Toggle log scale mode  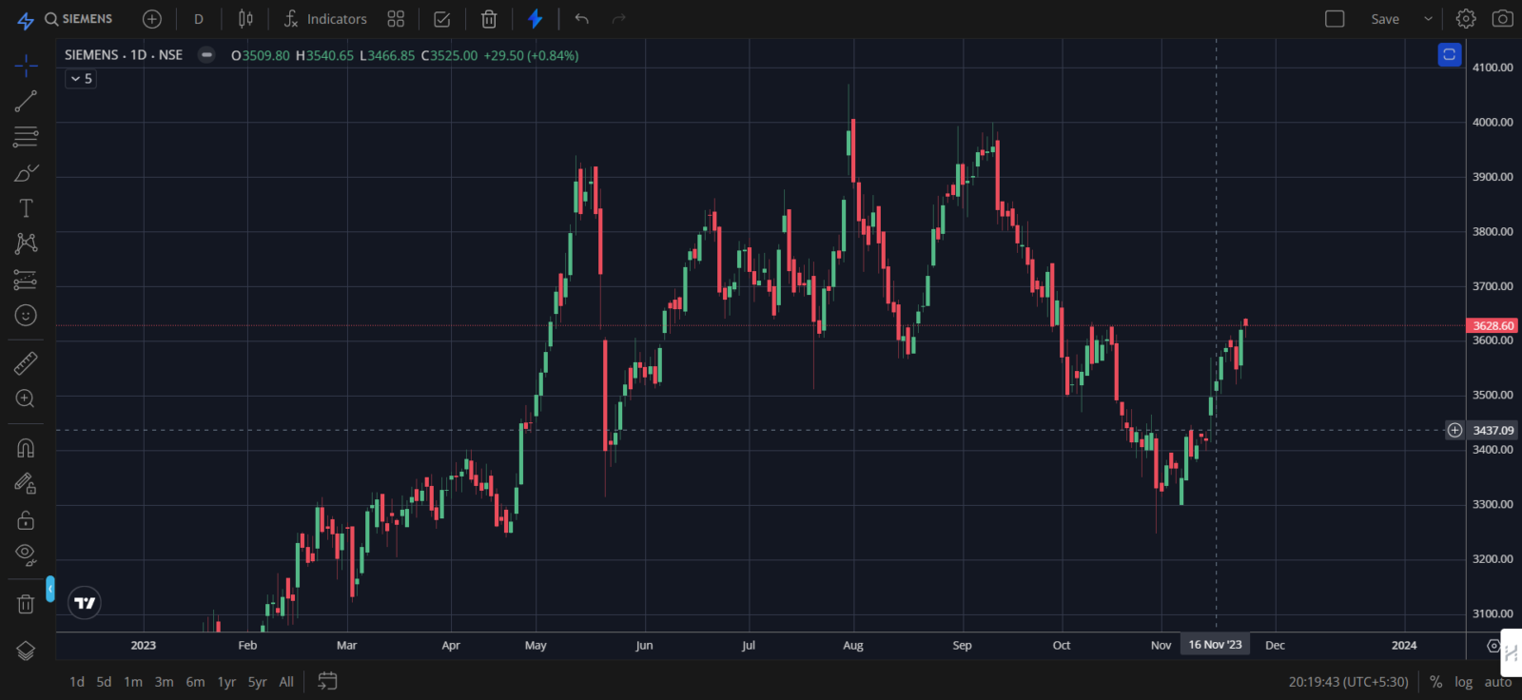point(1463,682)
